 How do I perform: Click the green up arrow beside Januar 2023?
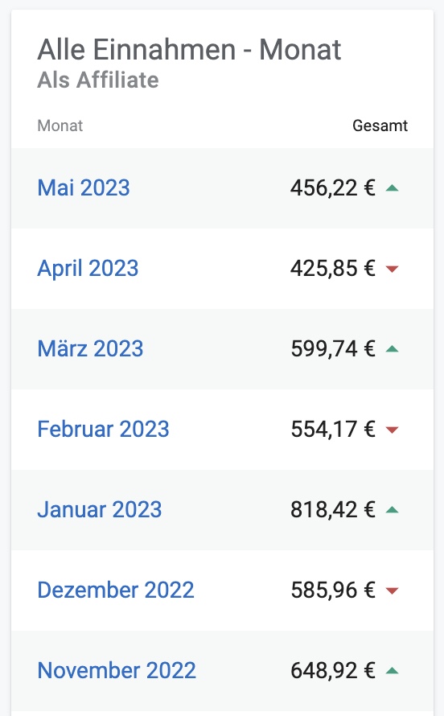[392, 510]
